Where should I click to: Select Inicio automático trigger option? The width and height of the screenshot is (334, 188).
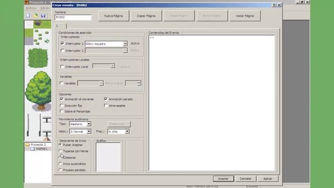pyautogui.click(x=60, y=163)
